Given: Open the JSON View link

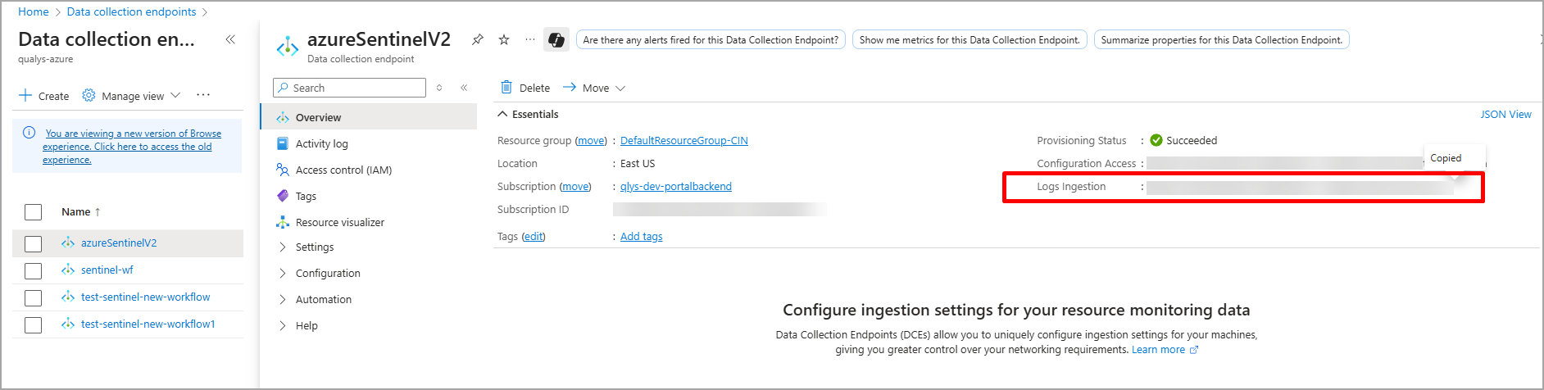Looking at the screenshot, I should [1505, 114].
